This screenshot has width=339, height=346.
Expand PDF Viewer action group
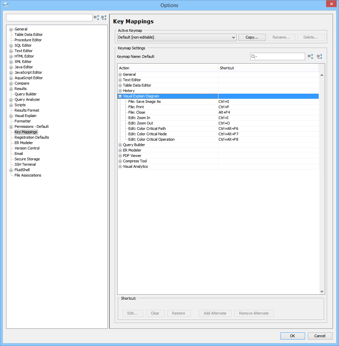[120, 156]
